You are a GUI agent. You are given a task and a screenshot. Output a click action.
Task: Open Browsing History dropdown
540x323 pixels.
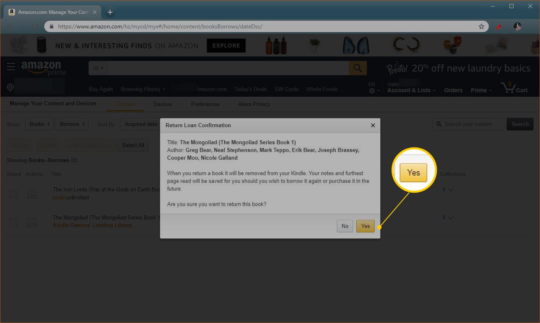coord(143,89)
